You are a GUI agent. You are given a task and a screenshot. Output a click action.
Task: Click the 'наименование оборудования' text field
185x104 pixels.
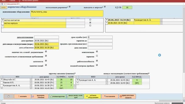tap(67, 14)
